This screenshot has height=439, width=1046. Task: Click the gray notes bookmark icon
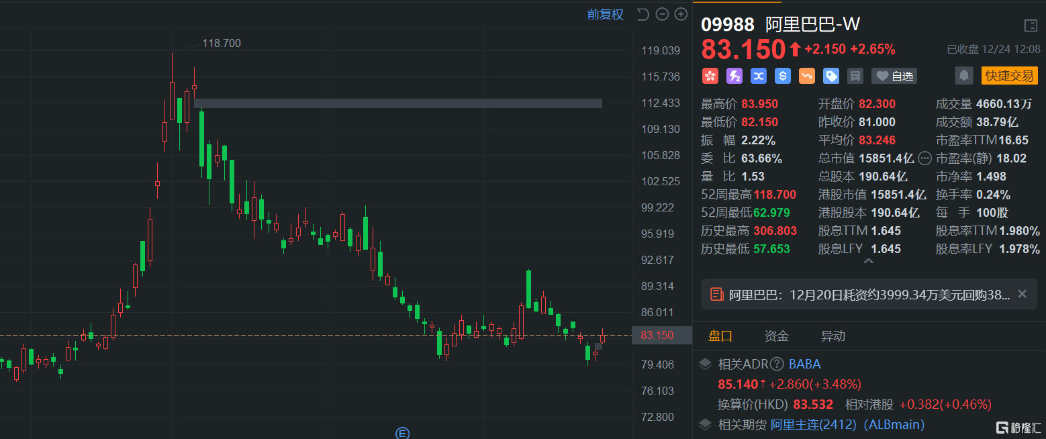point(855,76)
